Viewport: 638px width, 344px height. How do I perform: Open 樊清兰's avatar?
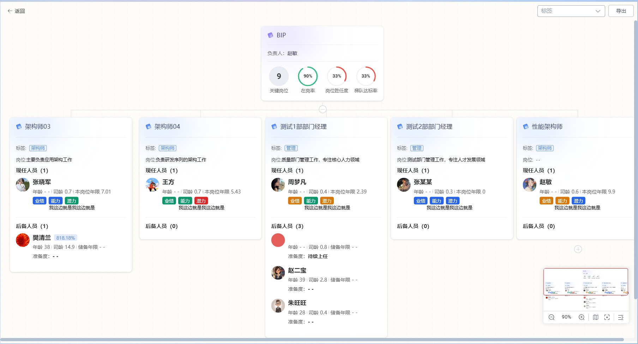[23, 240]
